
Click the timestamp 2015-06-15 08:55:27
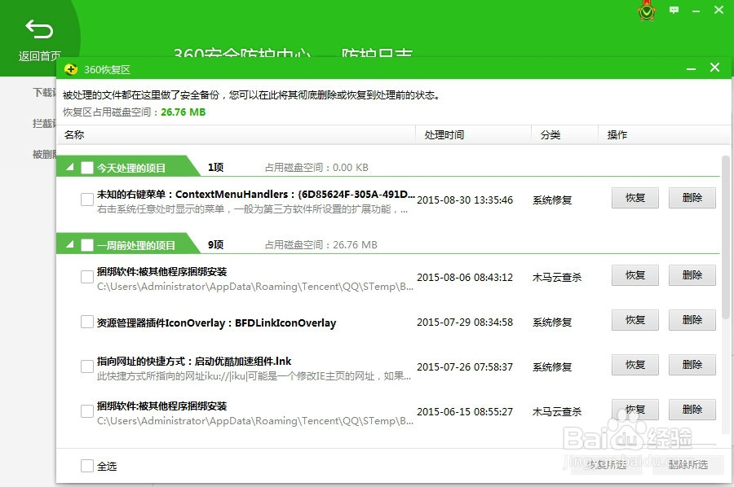pos(465,412)
